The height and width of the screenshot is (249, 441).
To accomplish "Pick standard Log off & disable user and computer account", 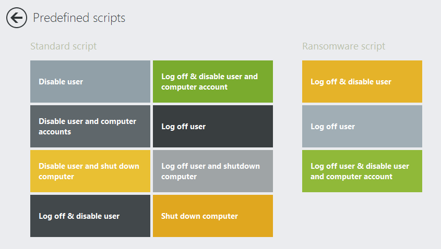I will [212, 82].
